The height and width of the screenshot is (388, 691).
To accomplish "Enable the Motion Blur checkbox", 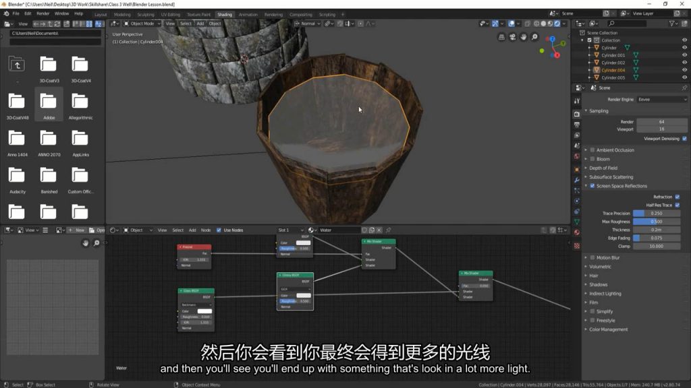I will coord(592,257).
